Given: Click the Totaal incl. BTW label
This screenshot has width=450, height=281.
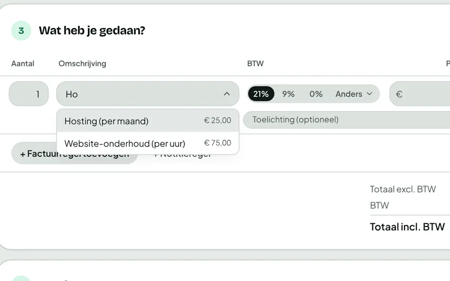Looking at the screenshot, I should click(407, 227).
